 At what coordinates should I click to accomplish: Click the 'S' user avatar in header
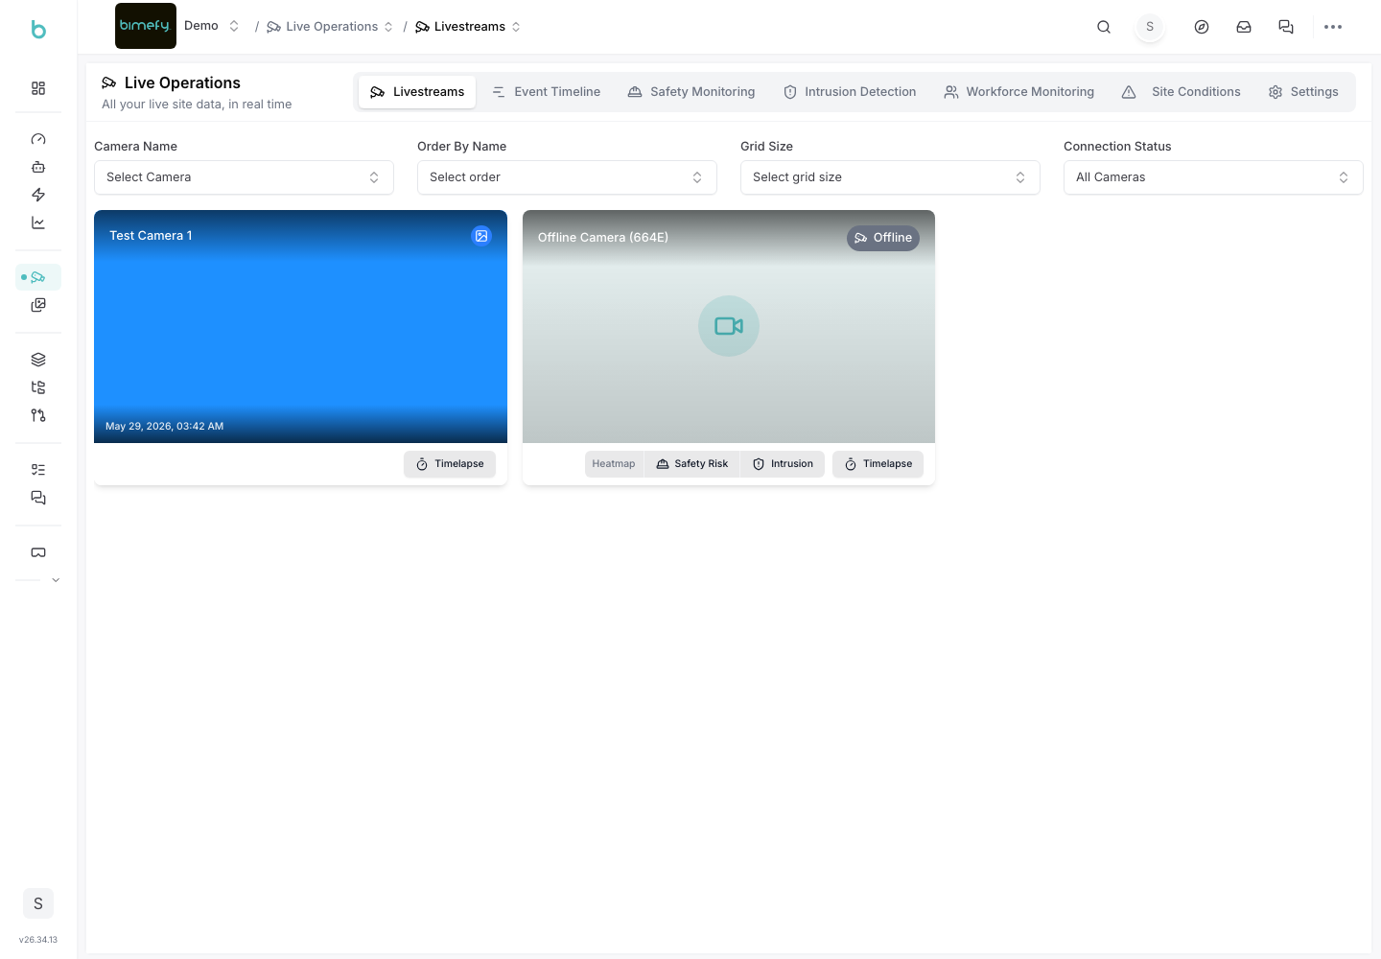pos(1150,27)
